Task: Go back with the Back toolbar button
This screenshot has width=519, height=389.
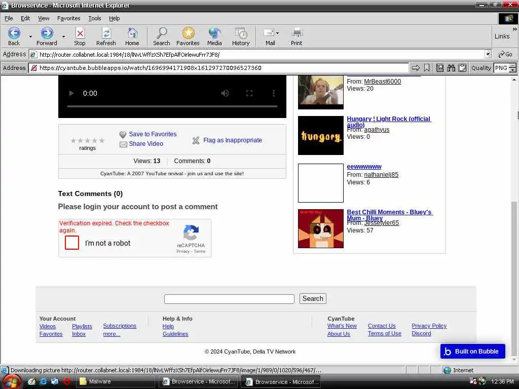Action: pyautogui.click(x=14, y=36)
